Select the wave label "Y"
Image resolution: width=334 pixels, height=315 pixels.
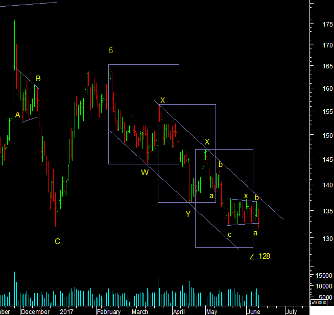pos(188,214)
